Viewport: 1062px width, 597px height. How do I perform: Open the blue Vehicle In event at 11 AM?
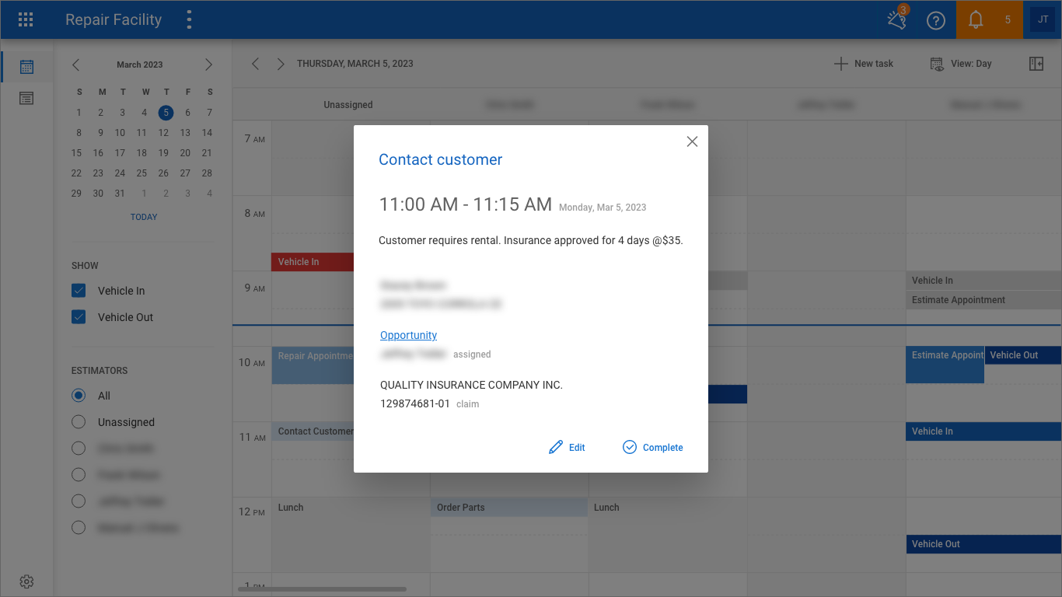983,431
